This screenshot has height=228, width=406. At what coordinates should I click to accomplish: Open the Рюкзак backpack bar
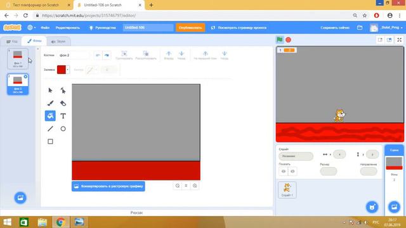click(x=137, y=213)
